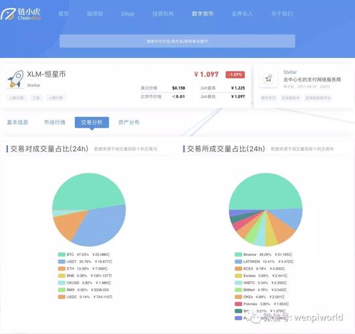
Task: Click the OKEx legend swatch
Action: [x=239, y=297]
